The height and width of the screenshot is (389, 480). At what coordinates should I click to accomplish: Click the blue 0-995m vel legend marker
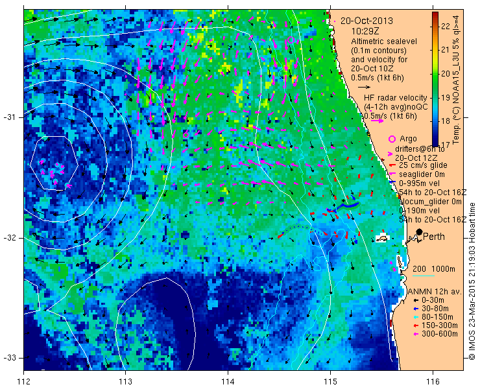[x=391, y=183]
